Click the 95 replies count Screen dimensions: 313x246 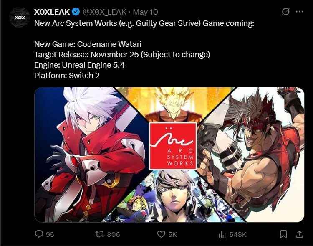pyautogui.click(x=50, y=234)
